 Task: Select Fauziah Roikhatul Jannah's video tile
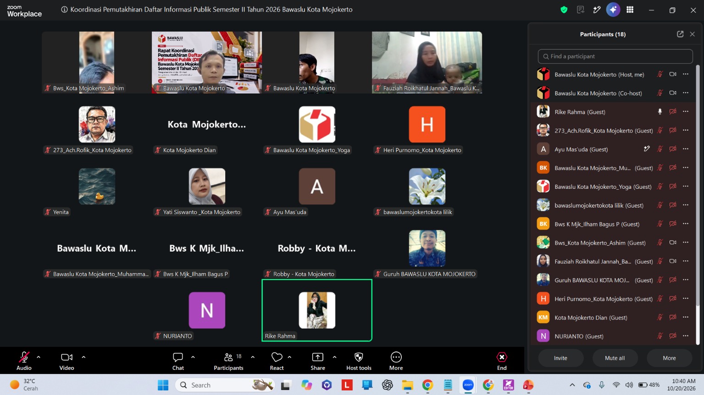click(x=427, y=62)
